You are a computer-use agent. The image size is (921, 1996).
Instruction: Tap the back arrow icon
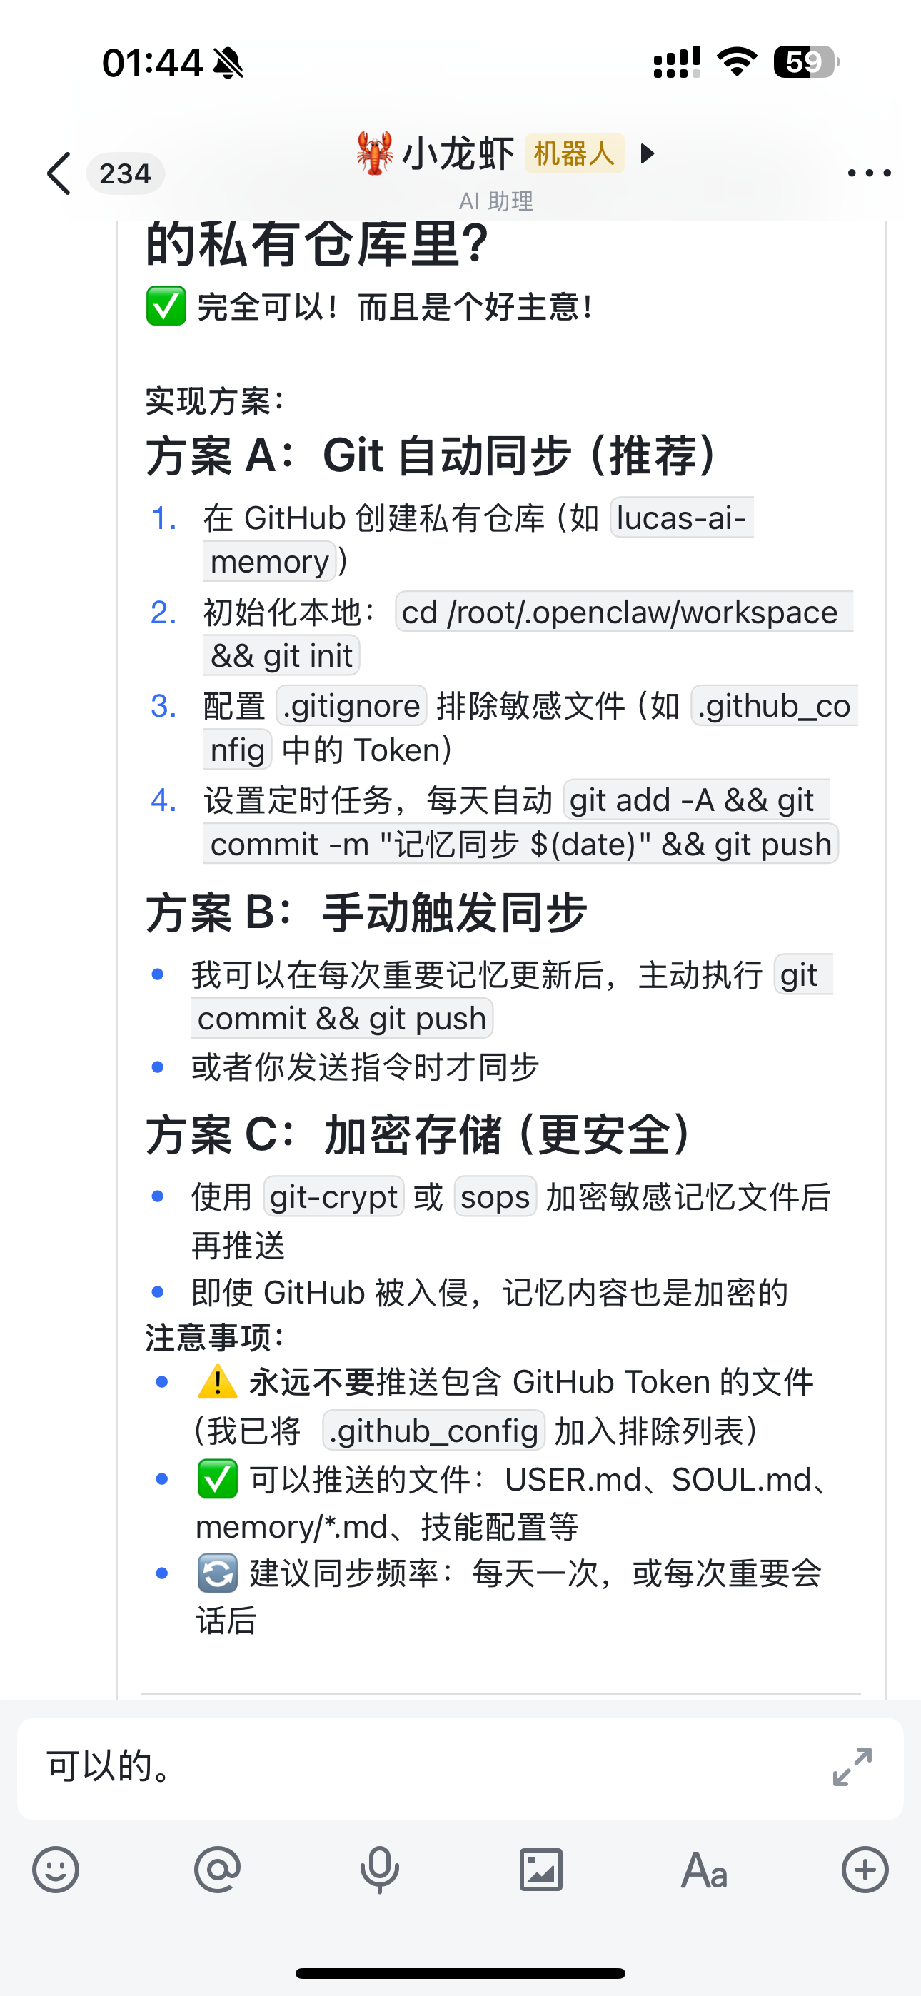pos(60,173)
